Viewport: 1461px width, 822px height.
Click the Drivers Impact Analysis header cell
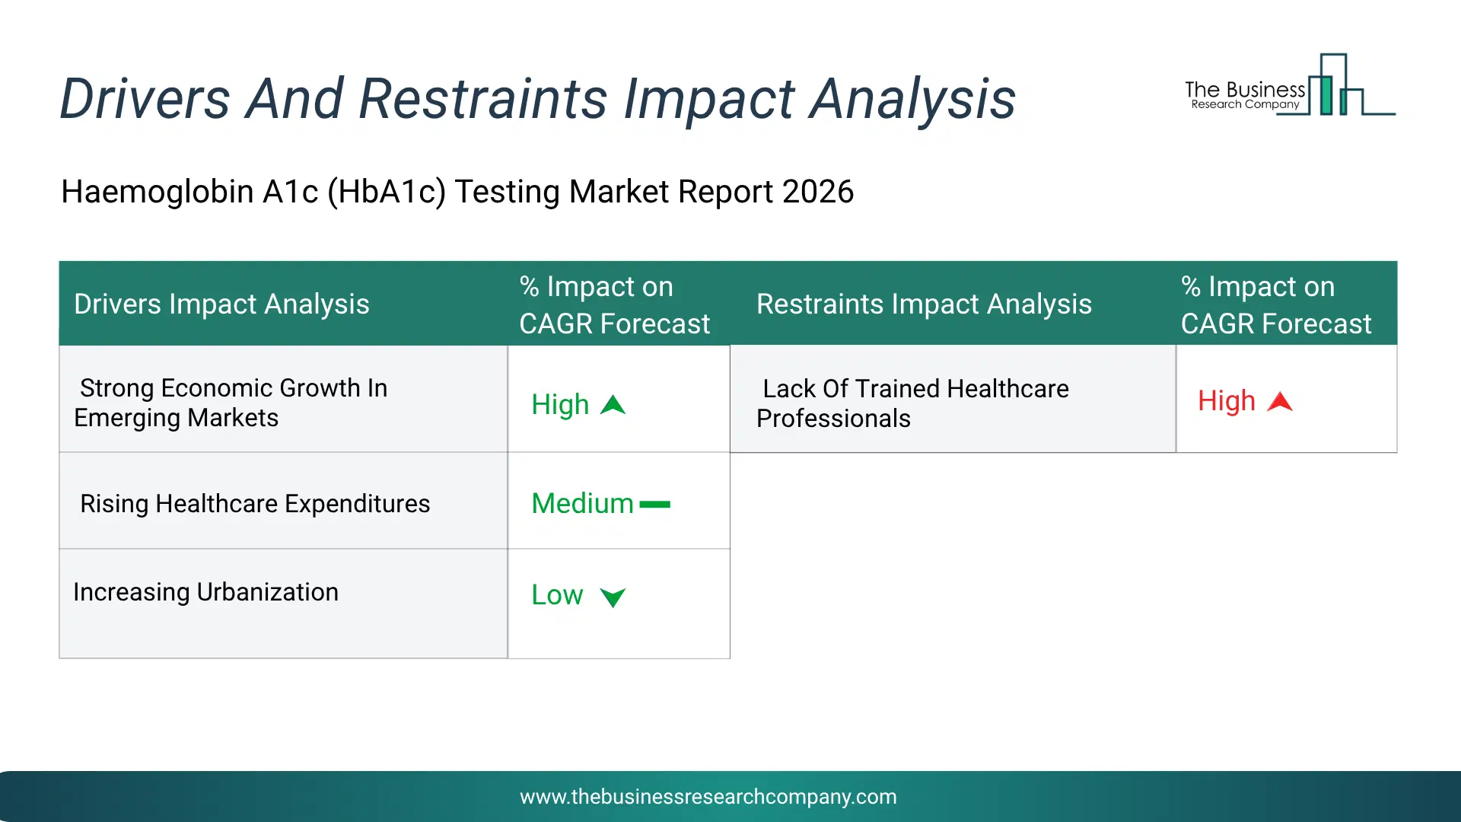click(283, 304)
